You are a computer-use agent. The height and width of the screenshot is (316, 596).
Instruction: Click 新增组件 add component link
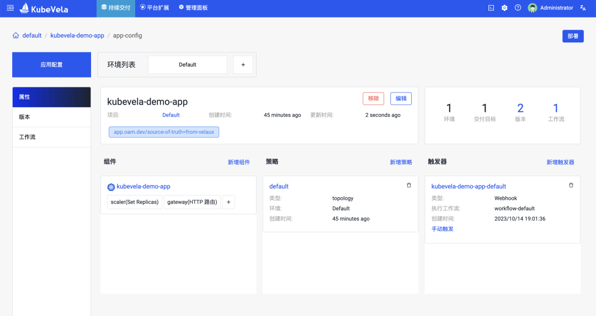[239, 162]
